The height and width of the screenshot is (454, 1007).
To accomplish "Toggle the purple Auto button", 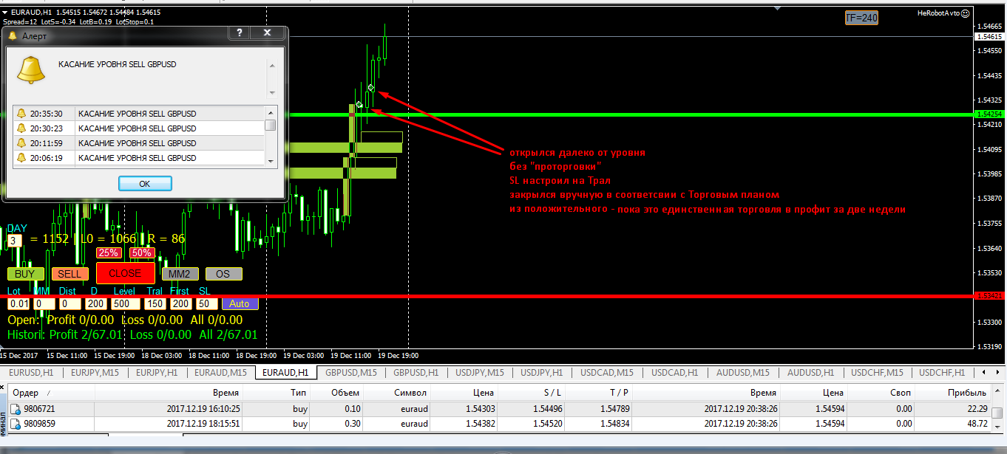I will 240,303.
